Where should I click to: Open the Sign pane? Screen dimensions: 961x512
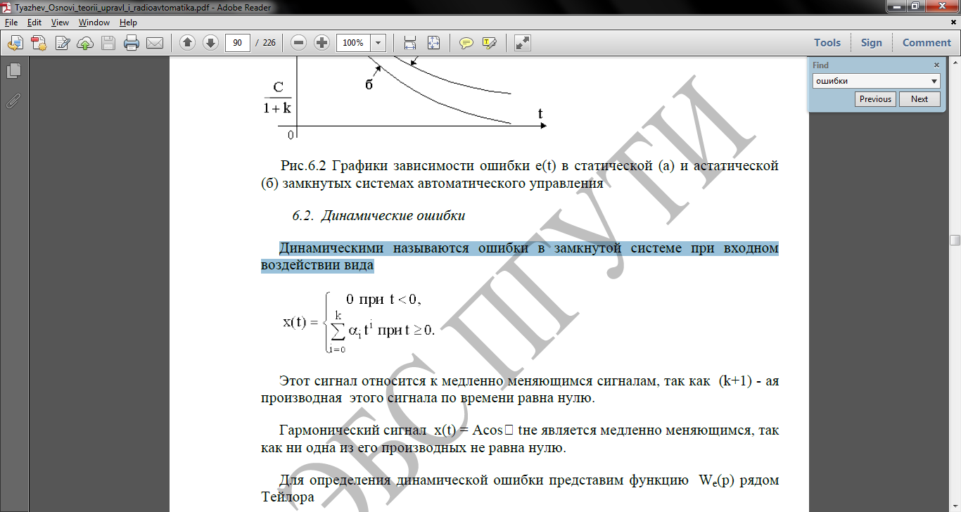(871, 43)
